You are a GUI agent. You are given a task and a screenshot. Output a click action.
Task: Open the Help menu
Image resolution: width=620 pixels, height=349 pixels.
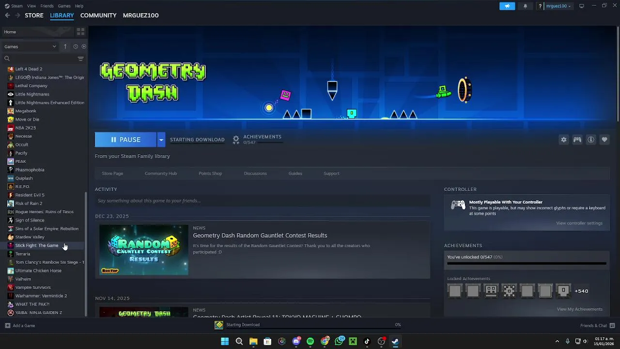79,6
